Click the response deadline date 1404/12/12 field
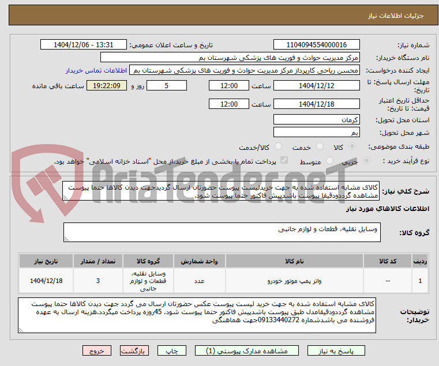Viewport: 439px width, 366px height. [x=317, y=86]
